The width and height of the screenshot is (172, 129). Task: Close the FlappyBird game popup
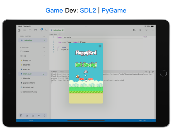100,46
